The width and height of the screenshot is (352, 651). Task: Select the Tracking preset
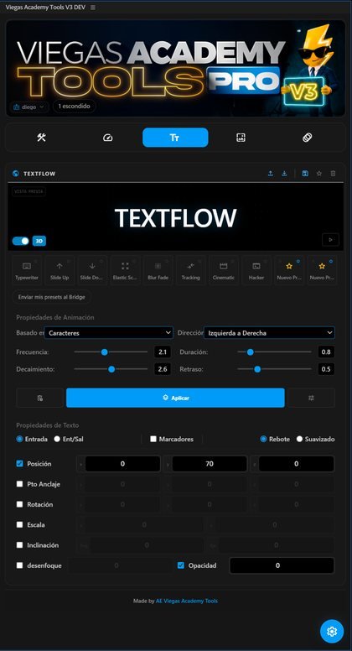[x=191, y=270]
